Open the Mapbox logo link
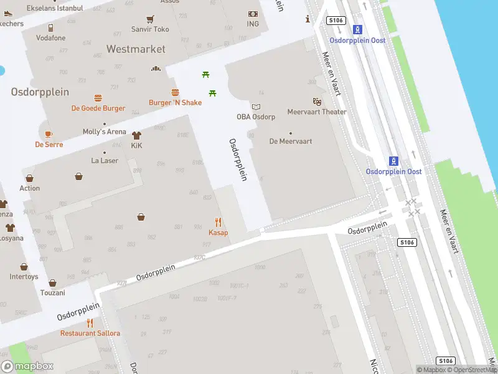 (27, 367)
